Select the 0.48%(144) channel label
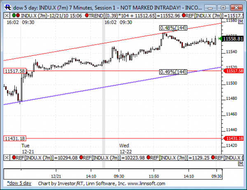Screen dimensions: 247x190 [173, 28]
